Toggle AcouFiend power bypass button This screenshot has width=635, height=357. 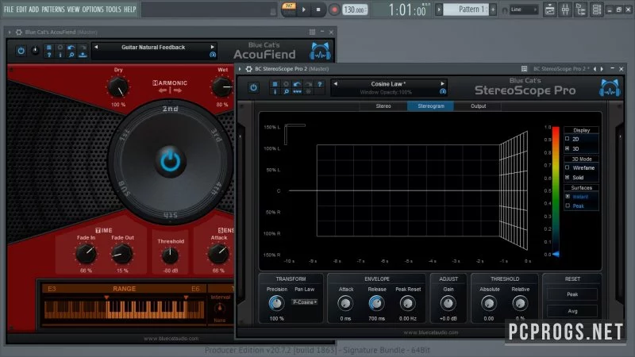click(21, 51)
